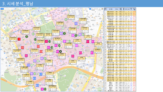Click the magenta 10 square marker
The width and height of the screenshot is (163, 92).
(x=42, y=89)
